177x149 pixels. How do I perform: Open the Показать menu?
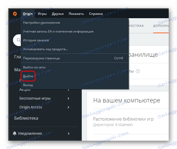coord(76,14)
